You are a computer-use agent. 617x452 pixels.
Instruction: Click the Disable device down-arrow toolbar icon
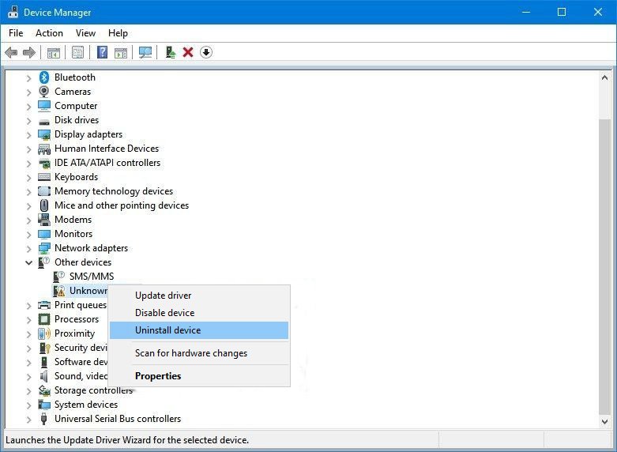pyautogui.click(x=206, y=52)
